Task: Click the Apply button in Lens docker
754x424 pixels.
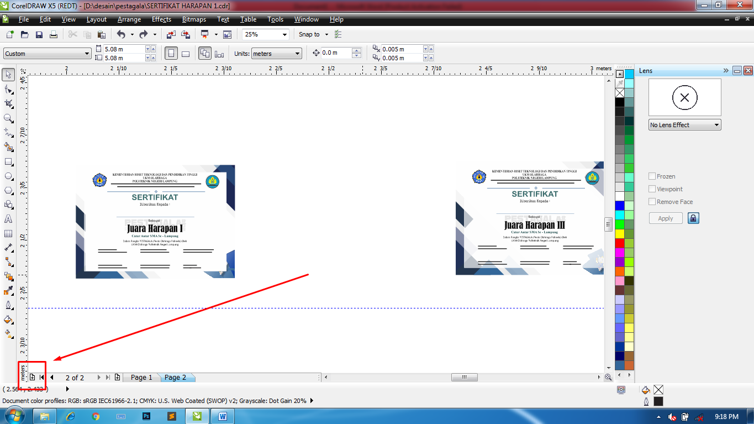Action: coord(665,218)
